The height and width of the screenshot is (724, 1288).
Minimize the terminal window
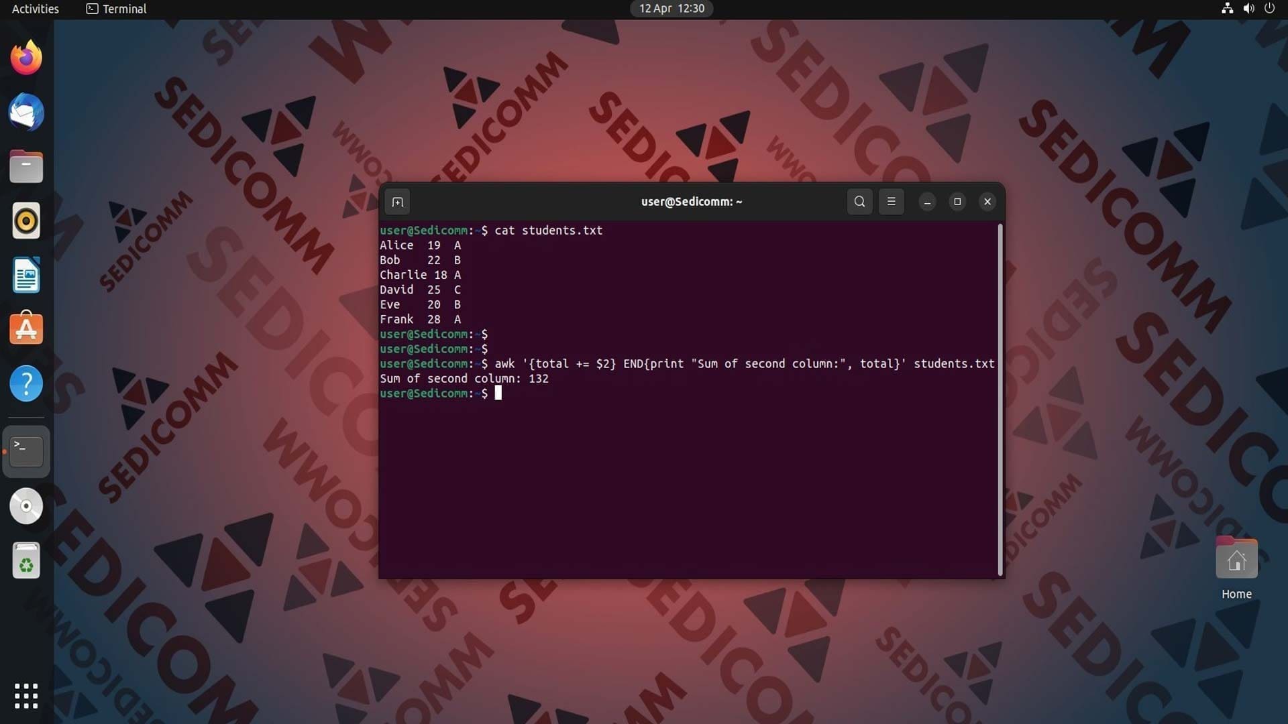pyautogui.click(x=927, y=202)
